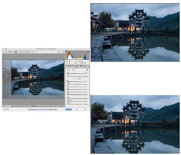Click the Tint slider
The image size is (181, 155).
click(77, 76)
